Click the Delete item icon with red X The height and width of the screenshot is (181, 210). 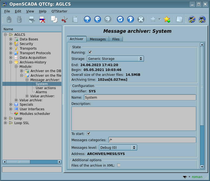pyautogui.click(x=42, y=19)
